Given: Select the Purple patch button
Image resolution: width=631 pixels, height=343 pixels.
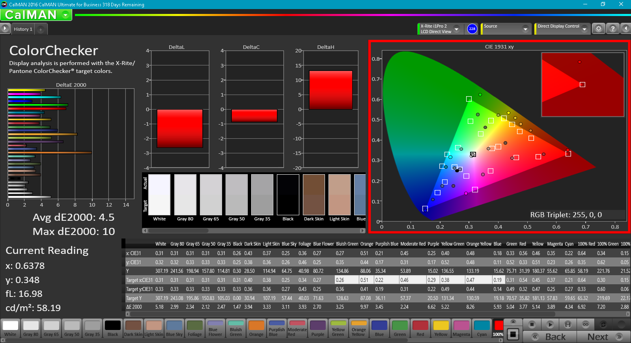Looking at the screenshot, I should (318, 328).
